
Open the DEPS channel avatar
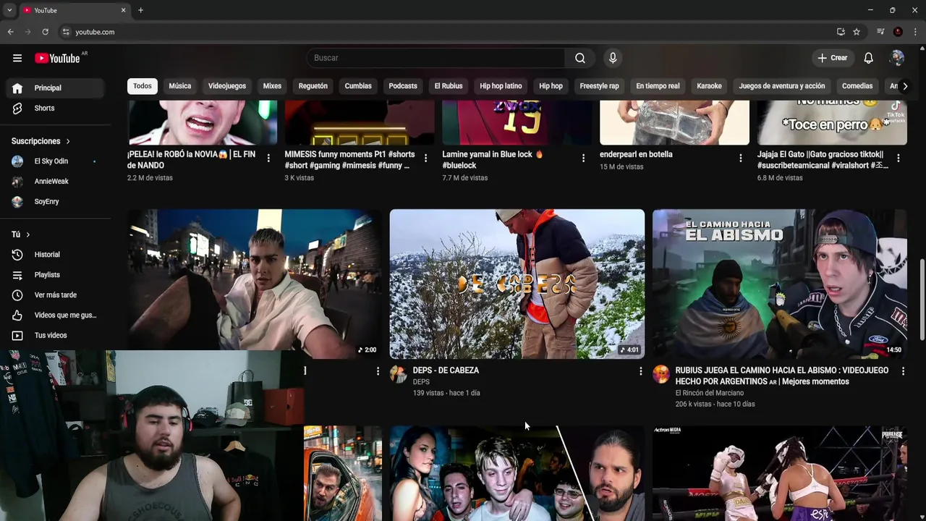pyautogui.click(x=399, y=374)
